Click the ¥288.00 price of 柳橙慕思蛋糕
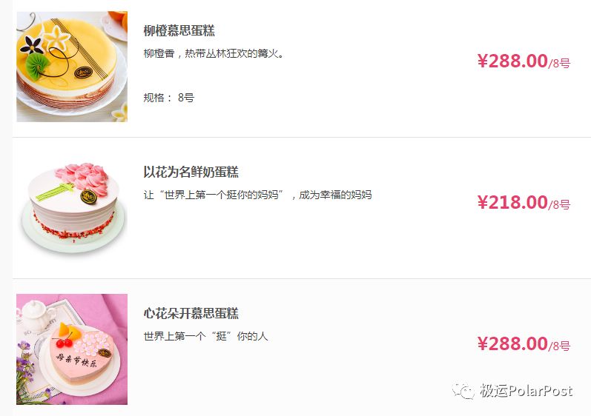Screen dimensions: 591x416 pyautogui.click(x=512, y=61)
